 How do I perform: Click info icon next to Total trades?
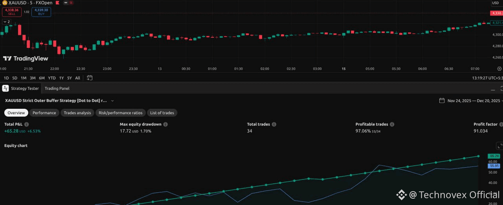274,124
